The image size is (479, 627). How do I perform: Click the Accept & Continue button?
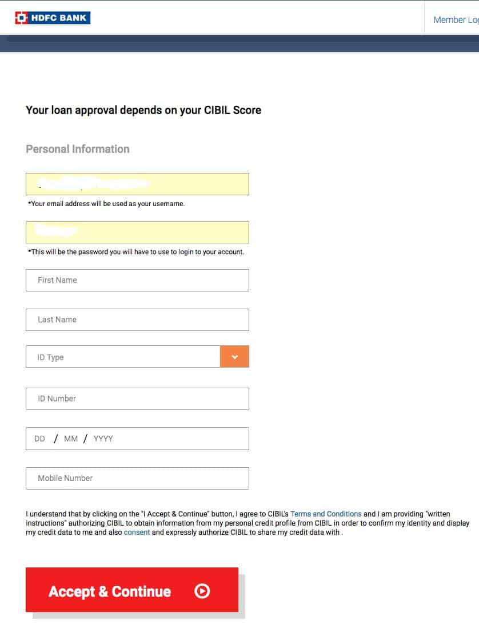pyautogui.click(x=132, y=590)
